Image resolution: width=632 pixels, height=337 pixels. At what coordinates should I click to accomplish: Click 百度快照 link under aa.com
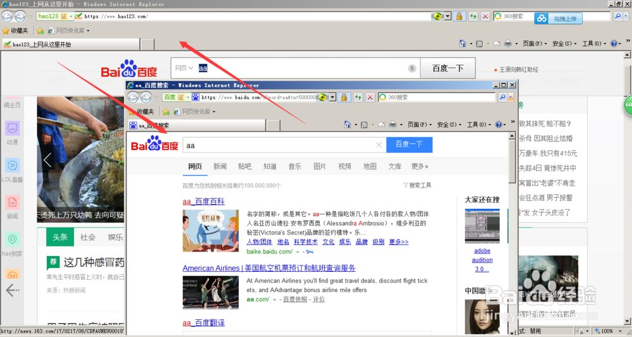click(x=295, y=299)
